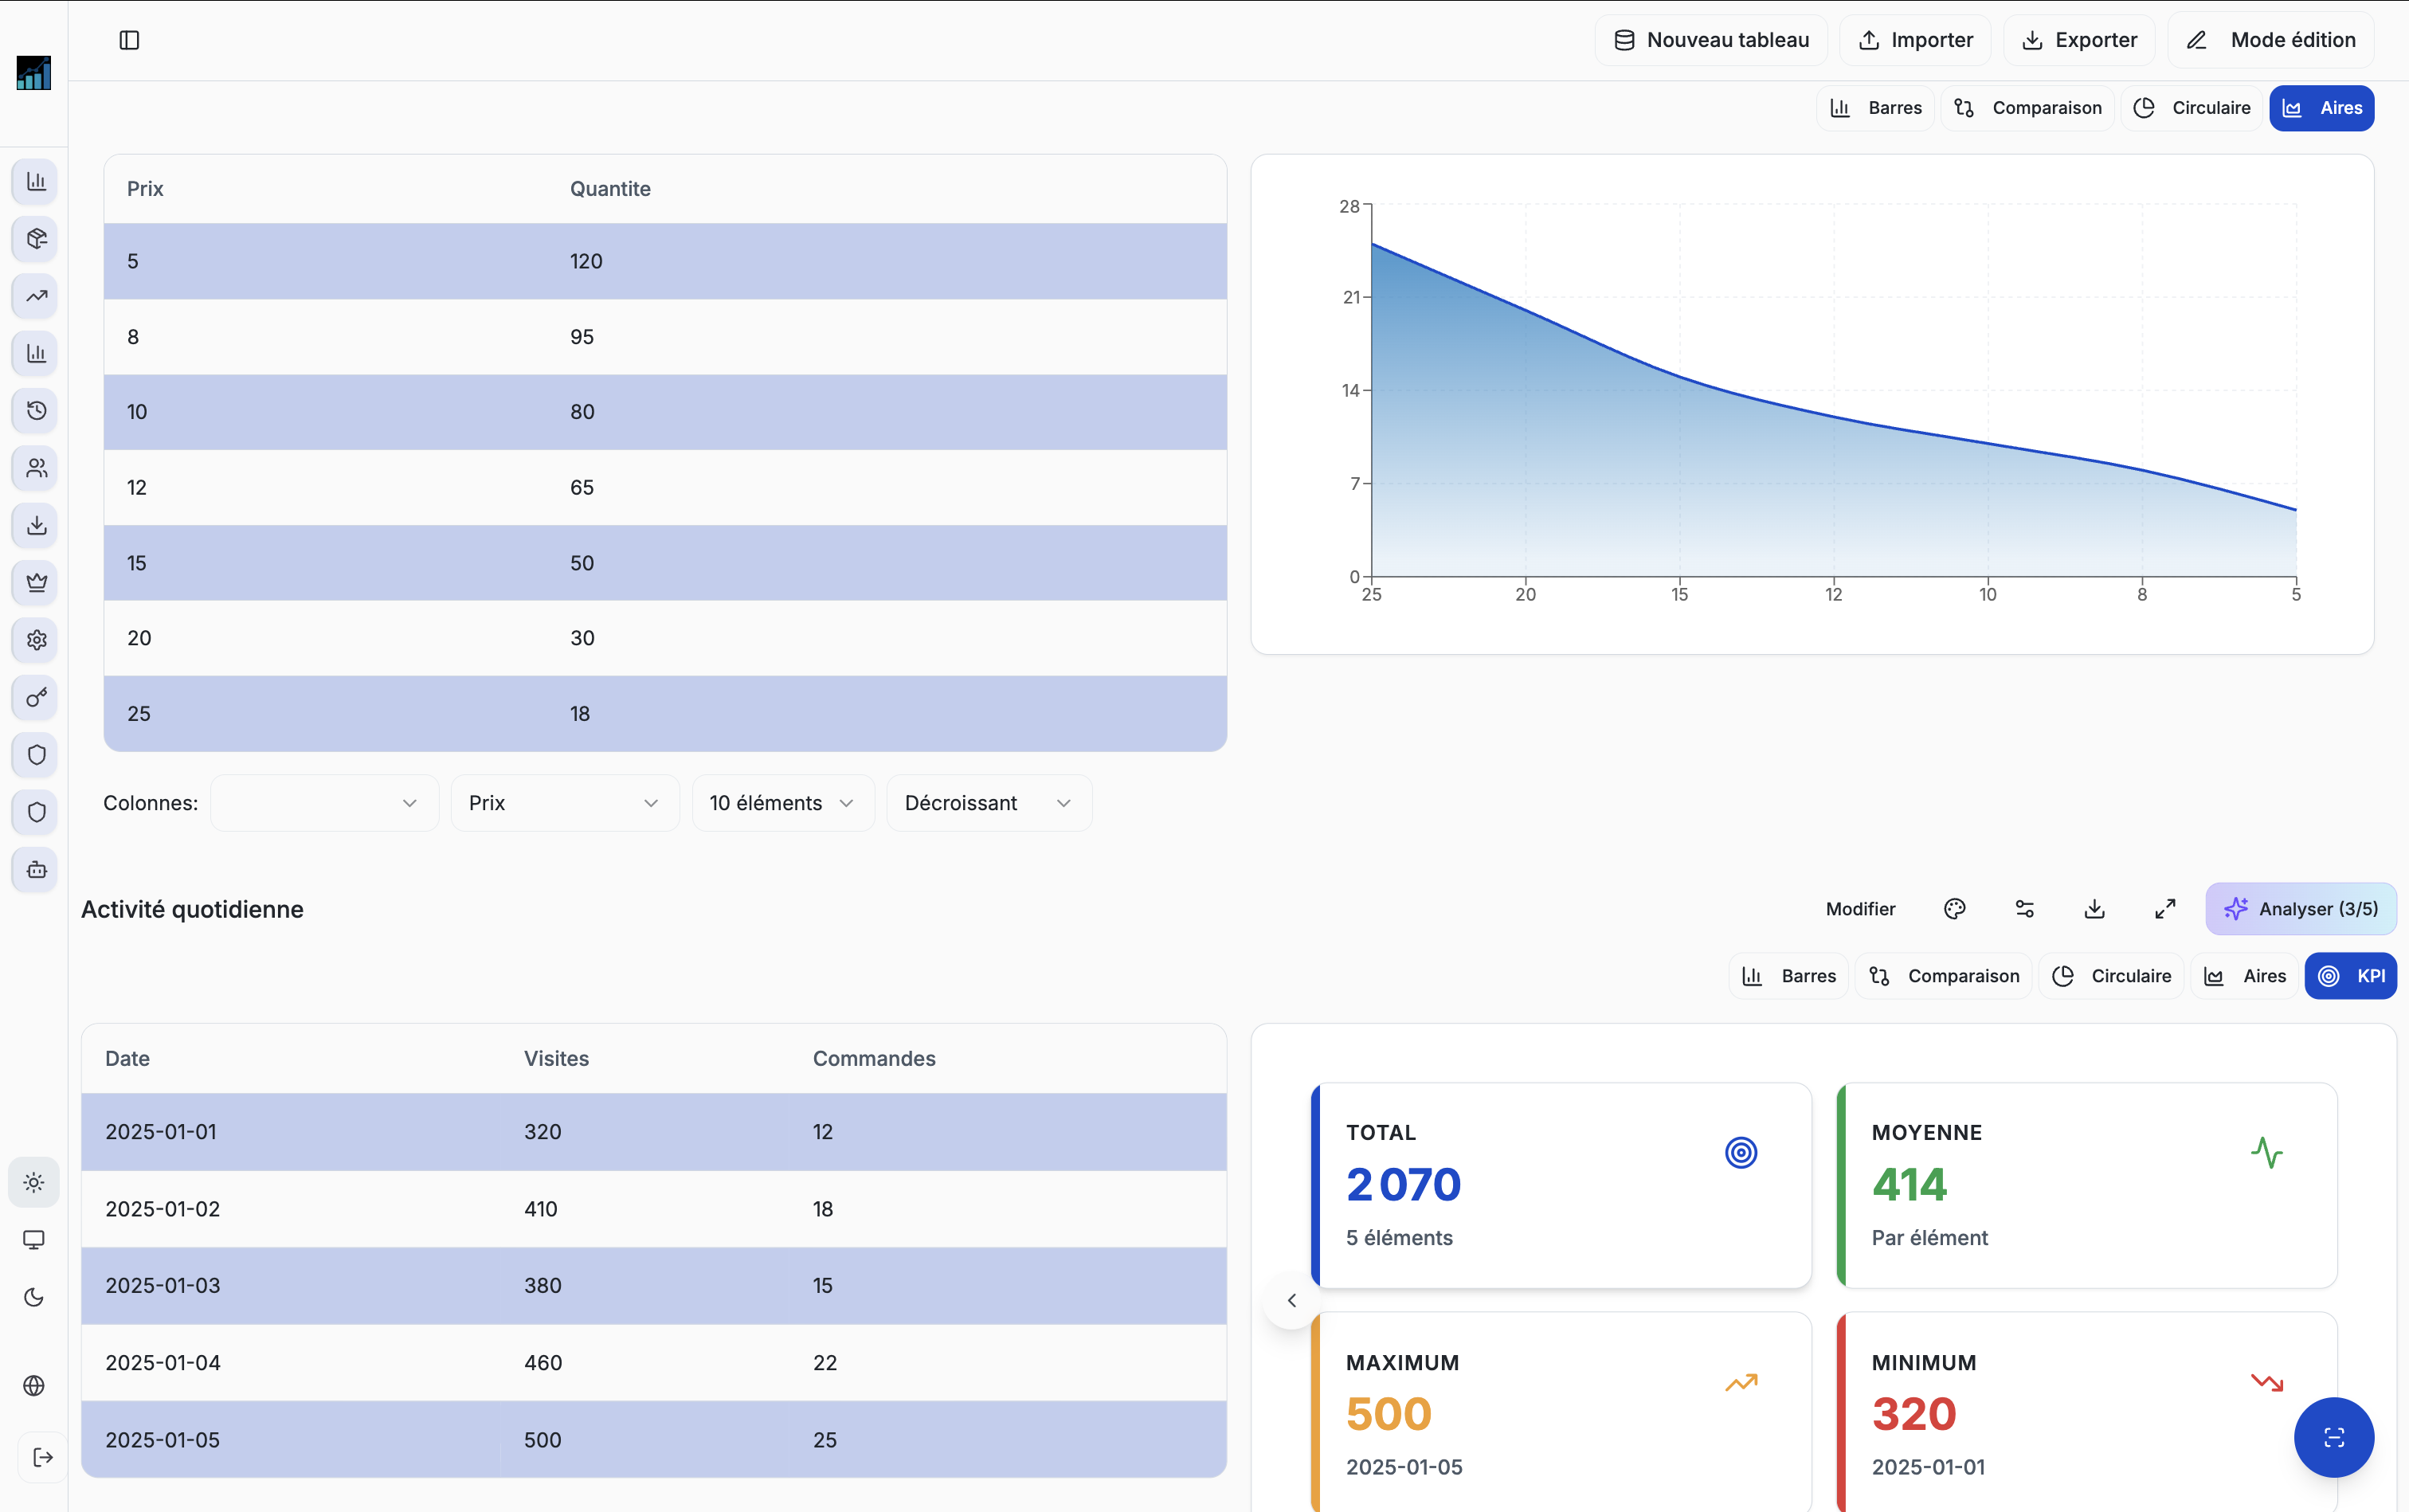Select the top Circulaire chart tab
Image resolution: width=2409 pixels, height=1512 pixels.
tap(2191, 108)
